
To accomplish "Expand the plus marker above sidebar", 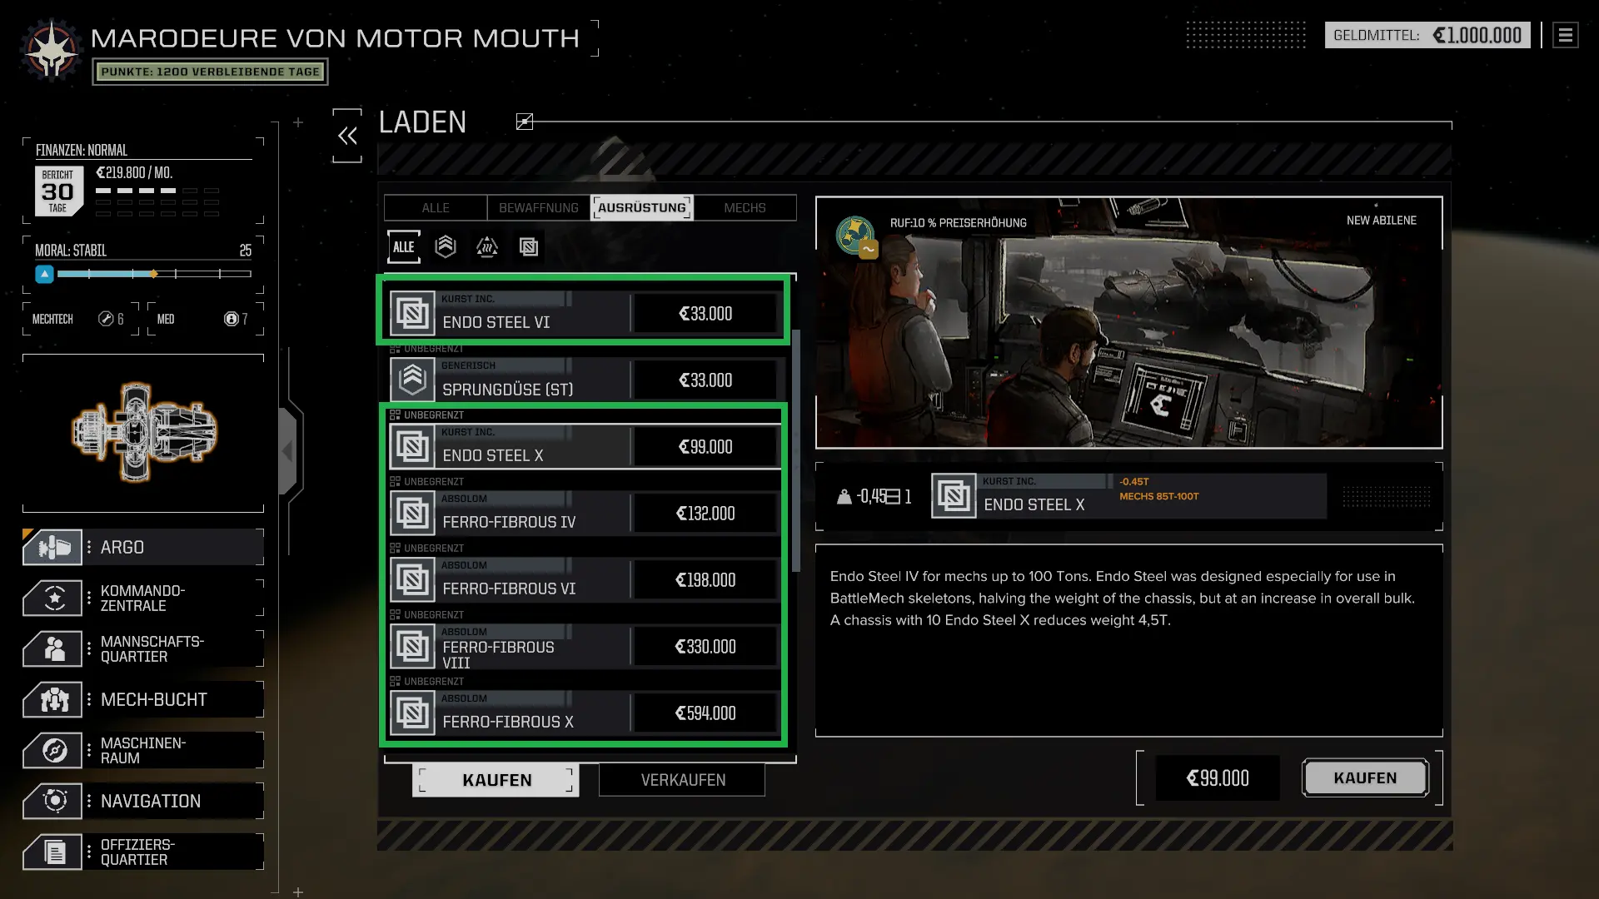I will 298,122.
